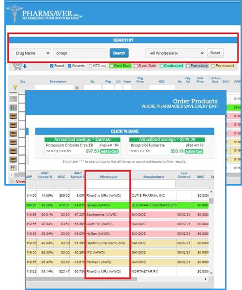Open the All Wholesalers dropdown
The image size is (242, 290).
point(175,53)
